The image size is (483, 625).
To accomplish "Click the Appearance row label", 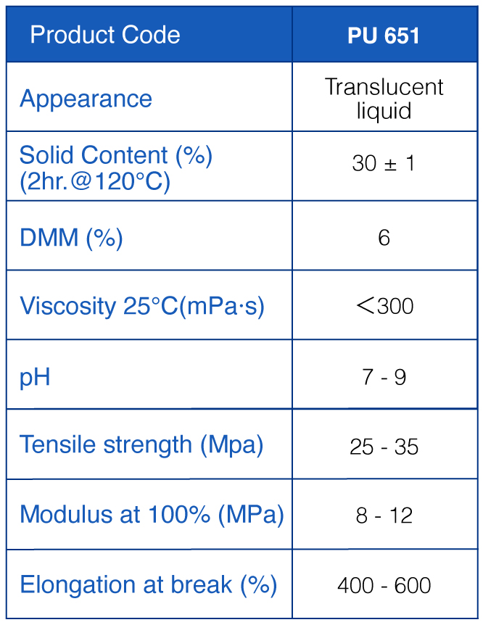I will pyautogui.click(x=86, y=98).
